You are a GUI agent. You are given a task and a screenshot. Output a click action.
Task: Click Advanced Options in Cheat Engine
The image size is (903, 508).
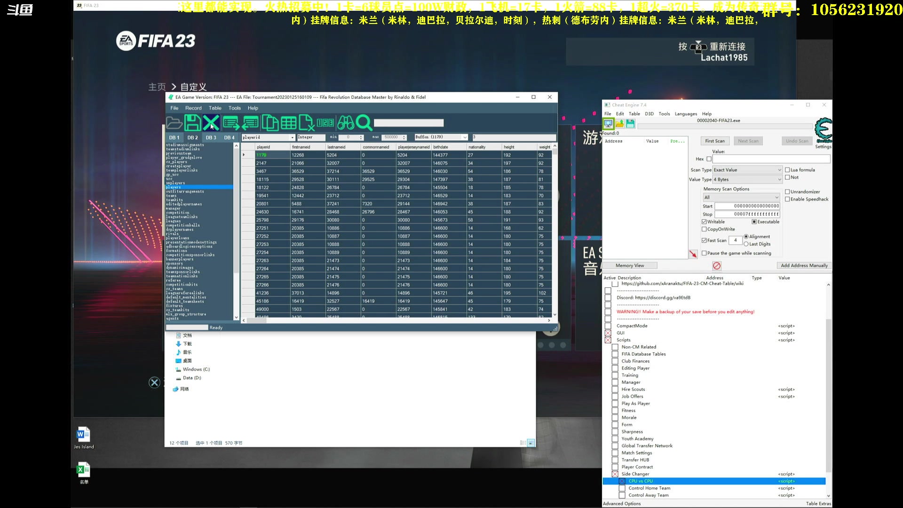pos(622,504)
